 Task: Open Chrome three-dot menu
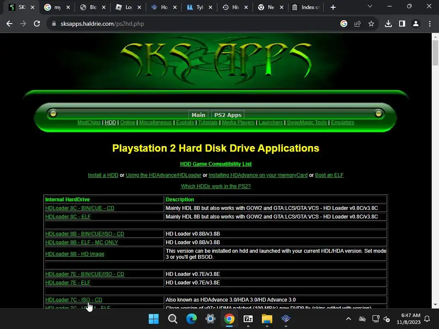point(430,24)
